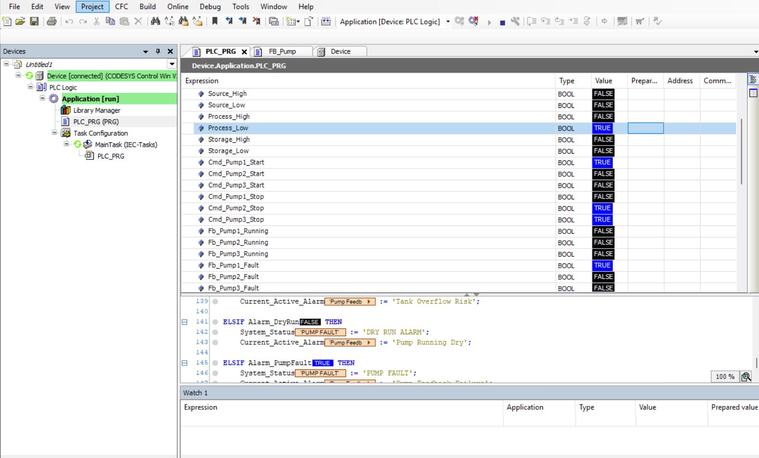Viewport: 759px width, 458px height.
Task: Click the Build icon in toolbar
Action: click(x=326, y=21)
